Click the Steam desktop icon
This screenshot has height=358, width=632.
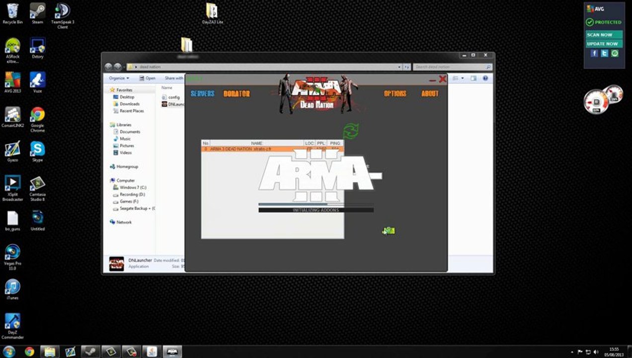point(37,14)
